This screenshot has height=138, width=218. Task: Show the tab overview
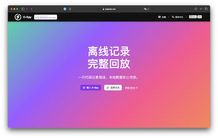(x=206, y=9)
